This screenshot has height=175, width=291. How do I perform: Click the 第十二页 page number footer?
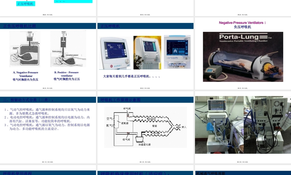pos(145,162)
